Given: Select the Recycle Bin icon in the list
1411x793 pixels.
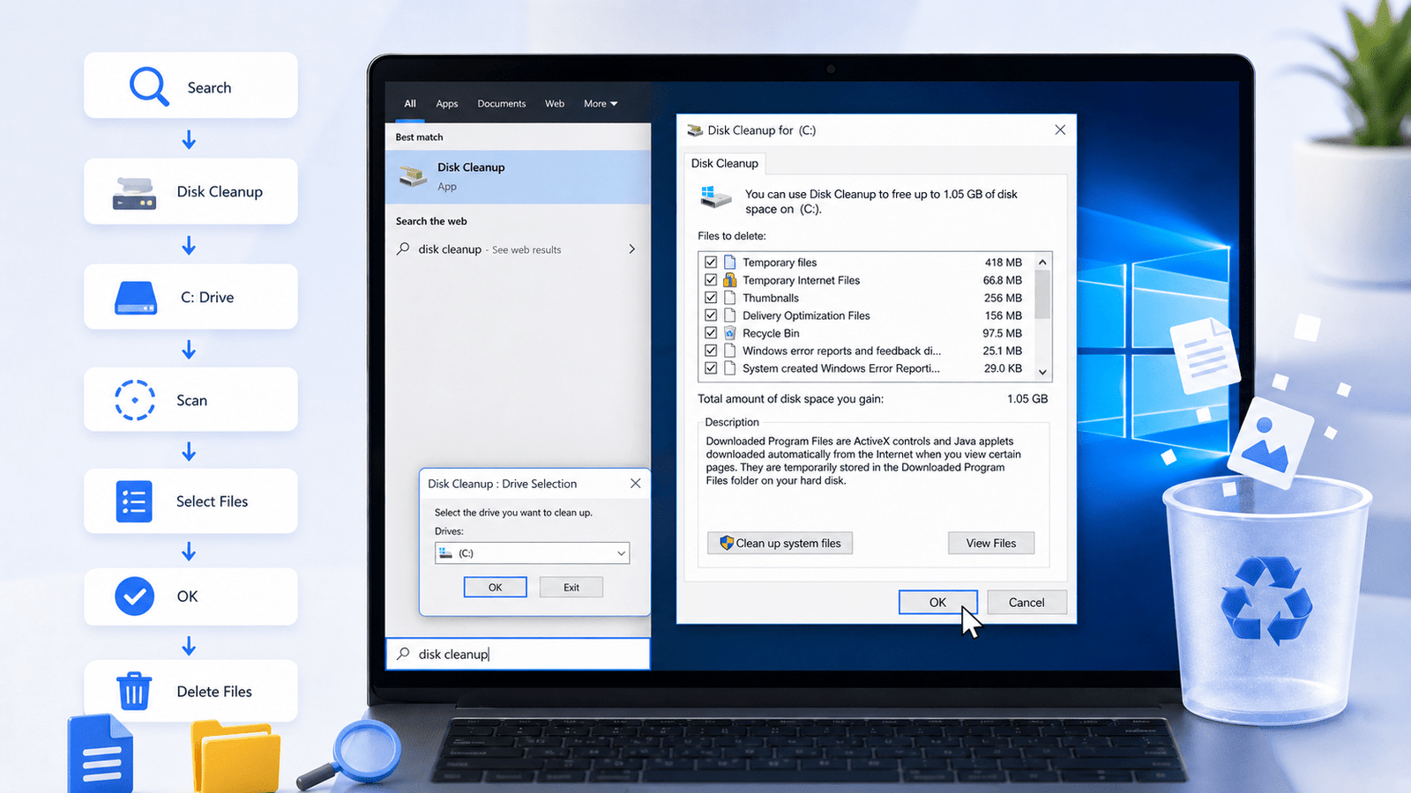Looking at the screenshot, I should tap(730, 333).
